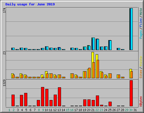Select the red KBytes bar for day 9
The height and width of the screenshot is (113, 144).
[x=42, y=97]
